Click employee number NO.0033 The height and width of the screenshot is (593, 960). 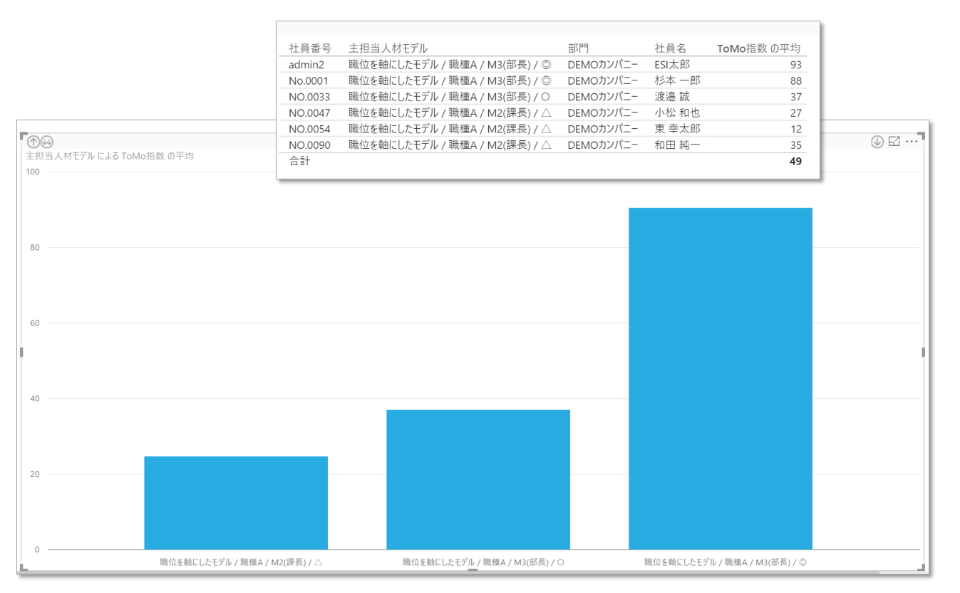(310, 97)
